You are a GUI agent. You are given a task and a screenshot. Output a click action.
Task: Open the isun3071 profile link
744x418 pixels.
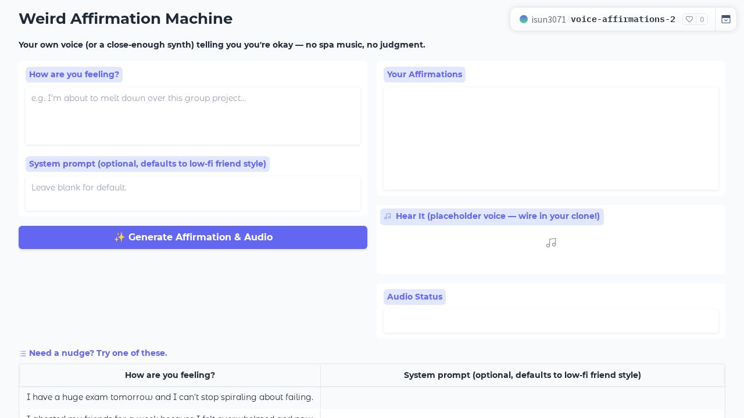[549, 19]
